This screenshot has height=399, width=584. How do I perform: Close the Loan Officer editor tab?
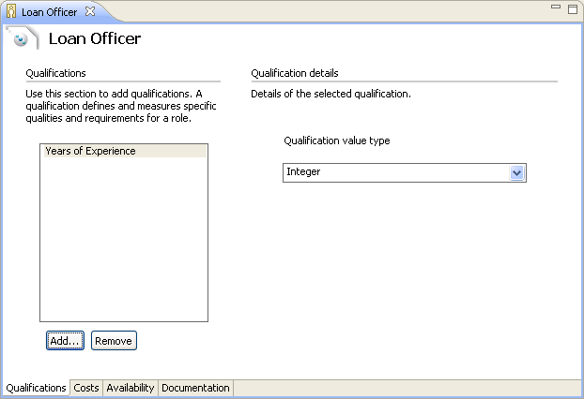pos(90,11)
